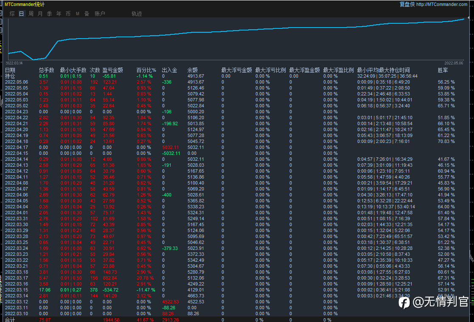Click the 日期 column header
Viewport: 474px width, 322px height.
point(10,70)
